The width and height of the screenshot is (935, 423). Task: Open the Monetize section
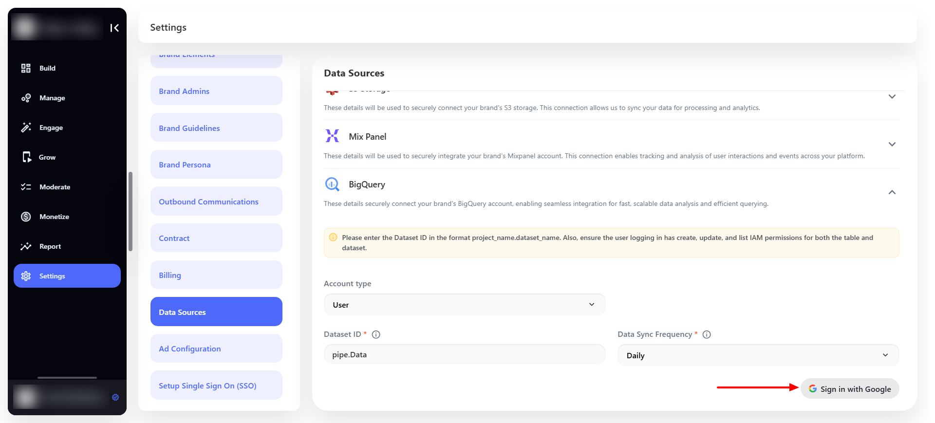point(67,217)
